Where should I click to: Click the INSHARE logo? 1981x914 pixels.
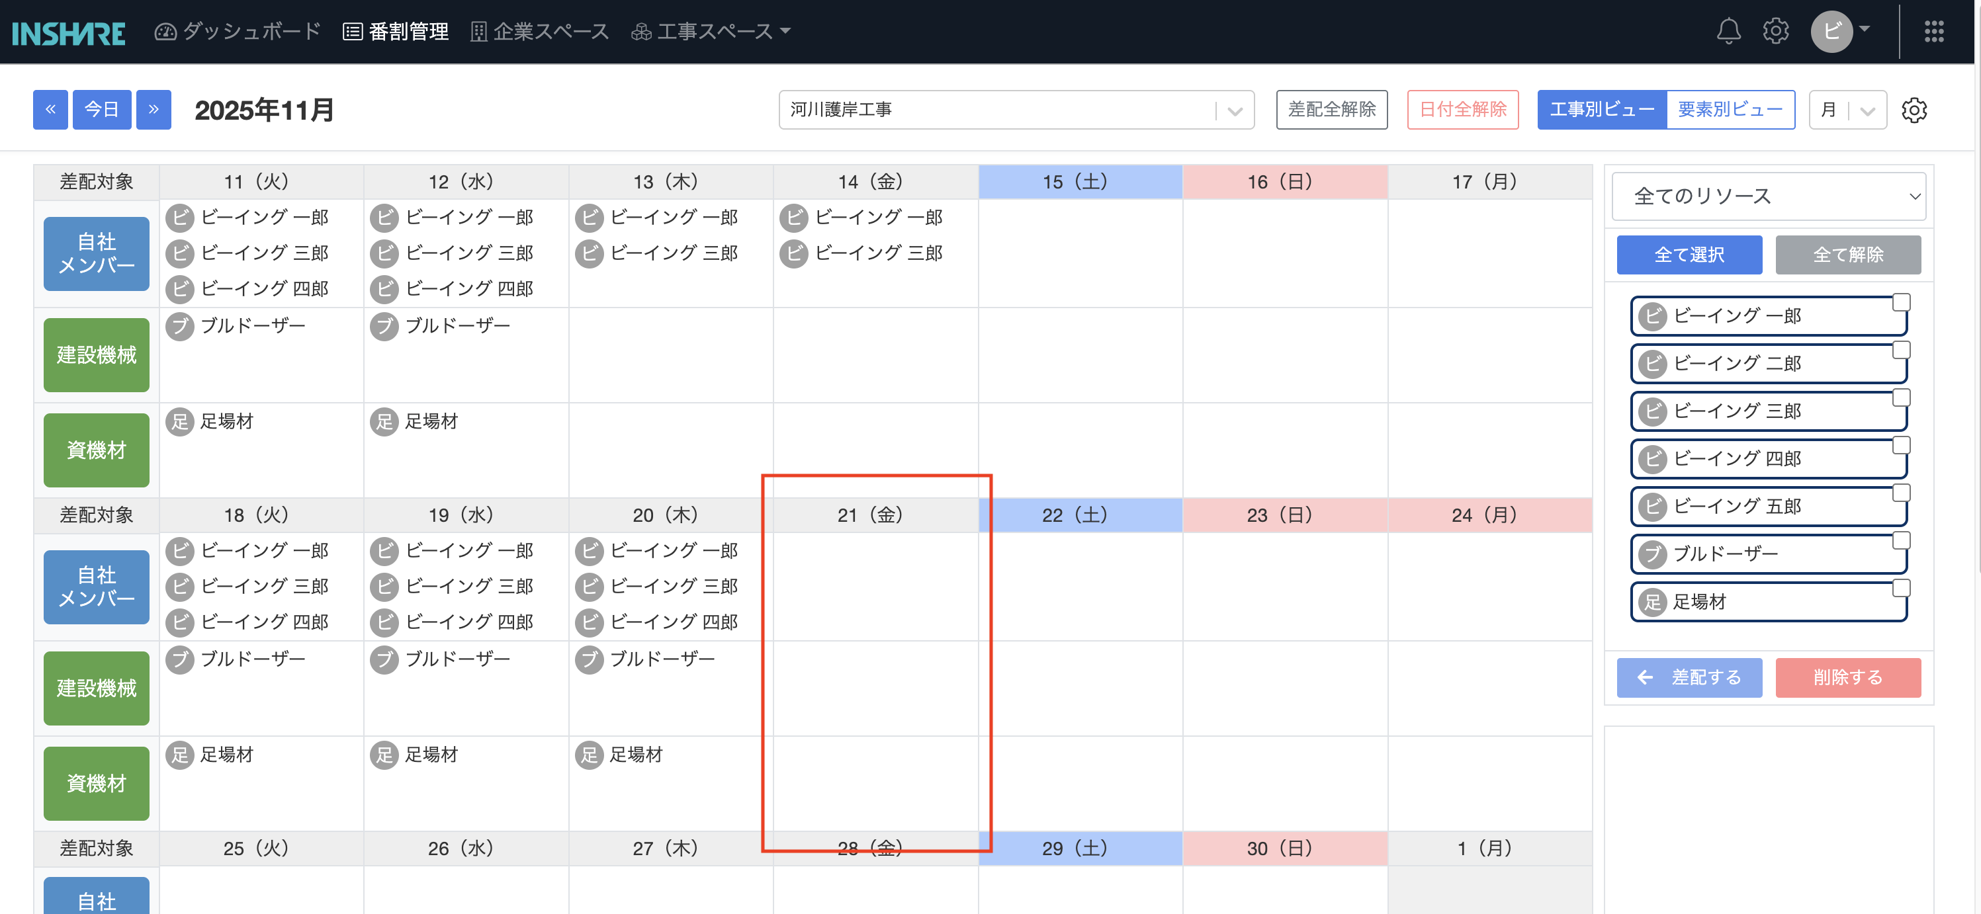68,32
